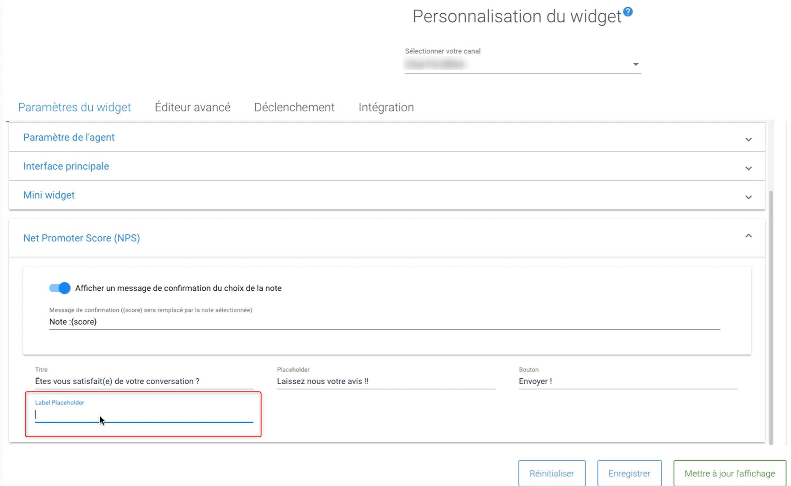
Task: Toggle the confirmation message display switch
Action: (x=60, y=288)
